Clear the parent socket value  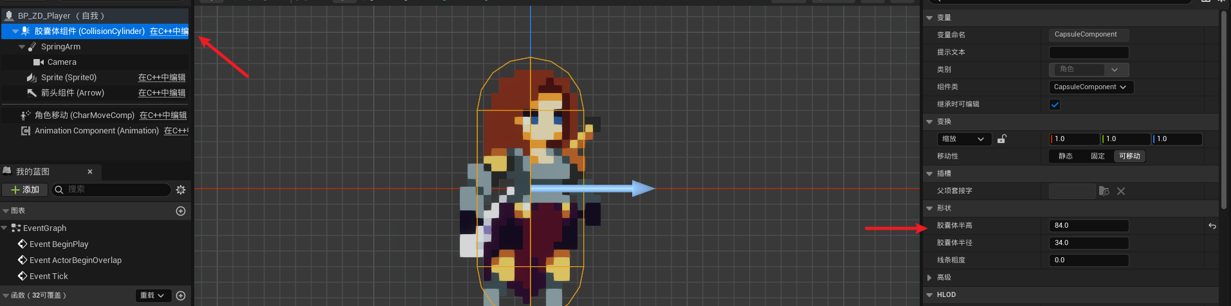(1121, 191)
